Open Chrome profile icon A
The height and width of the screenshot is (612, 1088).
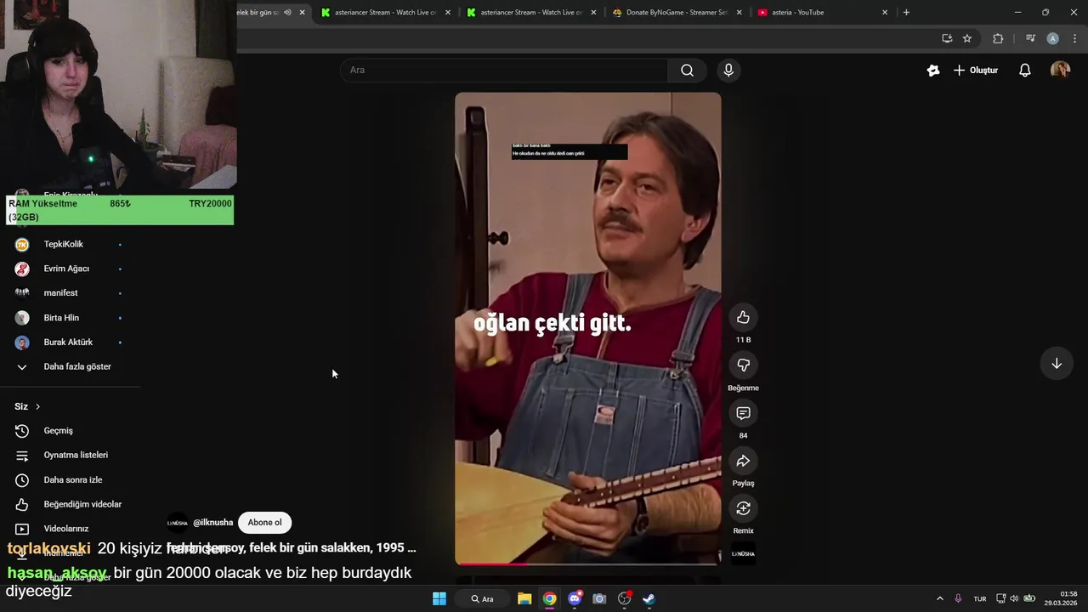(1053, 38)
